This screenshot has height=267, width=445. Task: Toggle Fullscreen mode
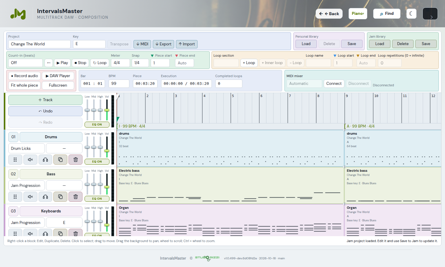coord(58,85)
